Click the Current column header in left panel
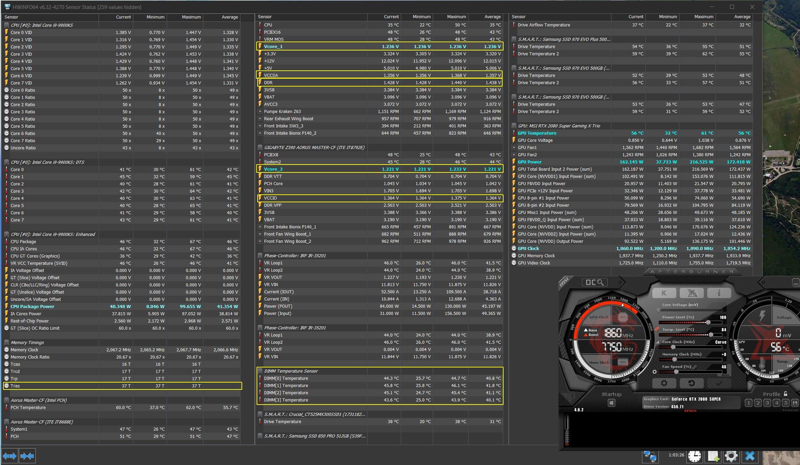Screen dimensions: 800x465 pos(116,17)
